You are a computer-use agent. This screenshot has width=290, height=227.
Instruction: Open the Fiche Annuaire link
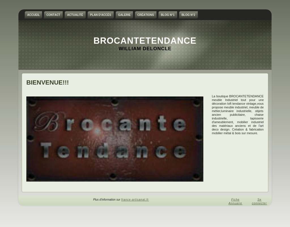tap(235, 201)
